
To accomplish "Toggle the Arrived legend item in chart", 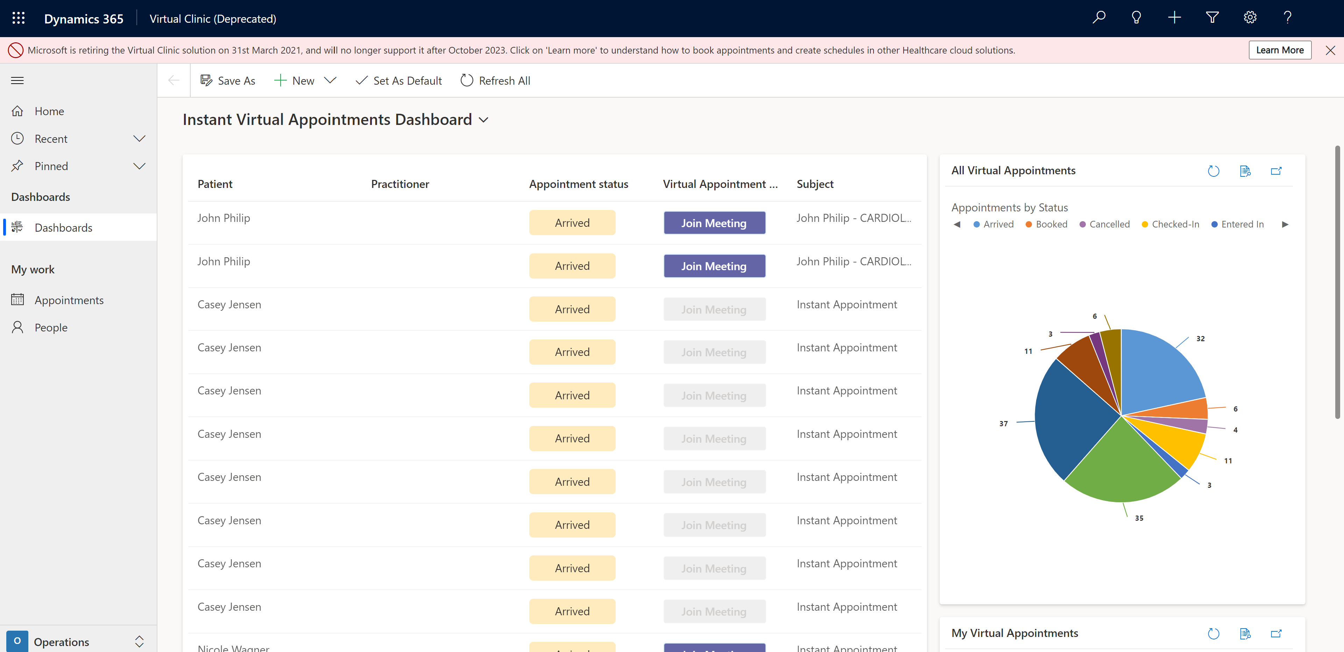I will [993, 224].
